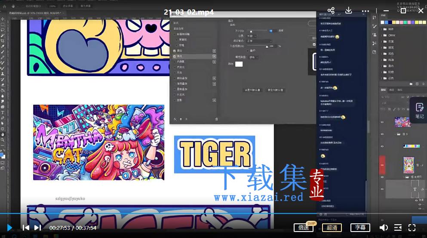The width and height of the screenshot is (427, 238).
Task: Select the Magic Wand tool
Action: click(3, 35)
